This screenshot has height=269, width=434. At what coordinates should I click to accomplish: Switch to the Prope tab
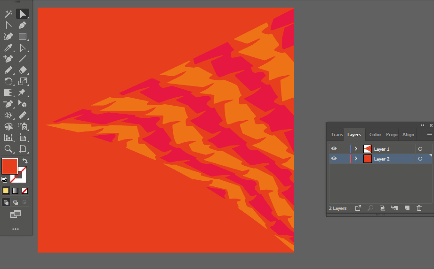[392, 134]
